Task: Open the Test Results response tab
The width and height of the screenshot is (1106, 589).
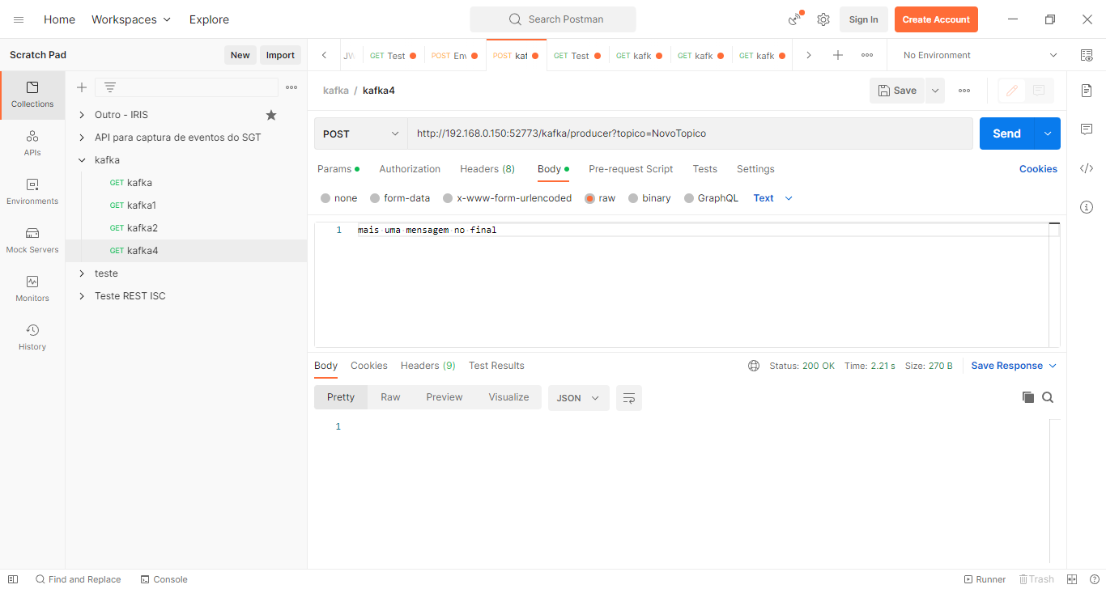Action: coord(496,366)
